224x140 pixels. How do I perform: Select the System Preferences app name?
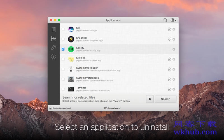pyautogui.click(x=88, y=78)
